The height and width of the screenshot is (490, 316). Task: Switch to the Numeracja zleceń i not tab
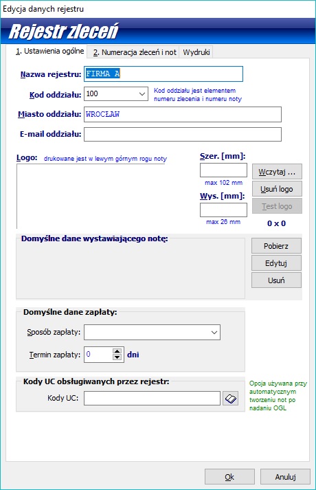click(135, 52)
